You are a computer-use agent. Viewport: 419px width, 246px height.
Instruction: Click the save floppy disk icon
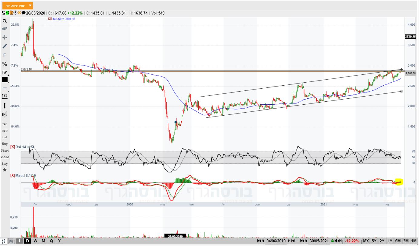point(11,241)
